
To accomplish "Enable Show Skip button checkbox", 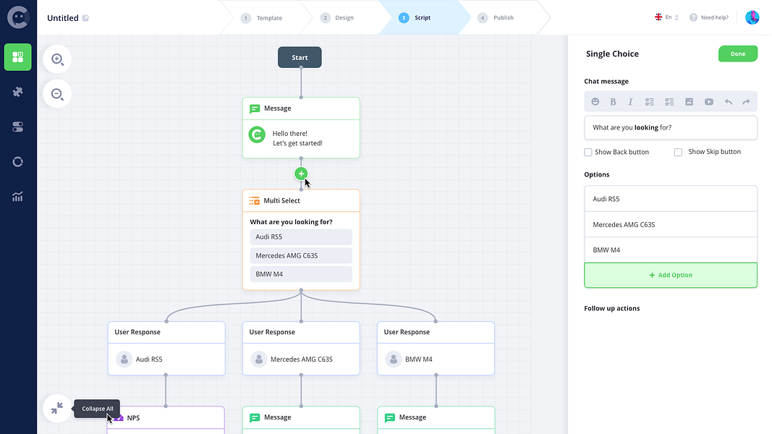I will 678,152.
